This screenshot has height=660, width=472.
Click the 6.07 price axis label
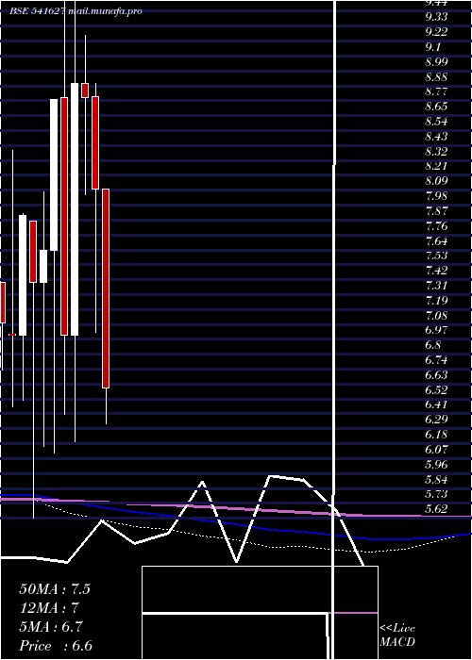pos(436,450)
